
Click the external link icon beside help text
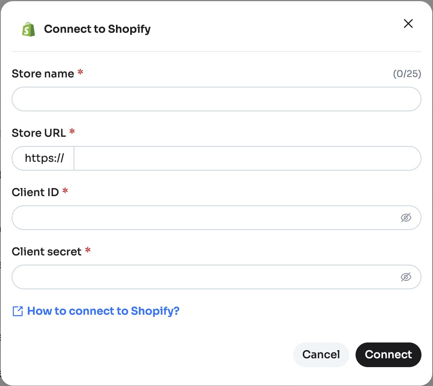(18, 311)
